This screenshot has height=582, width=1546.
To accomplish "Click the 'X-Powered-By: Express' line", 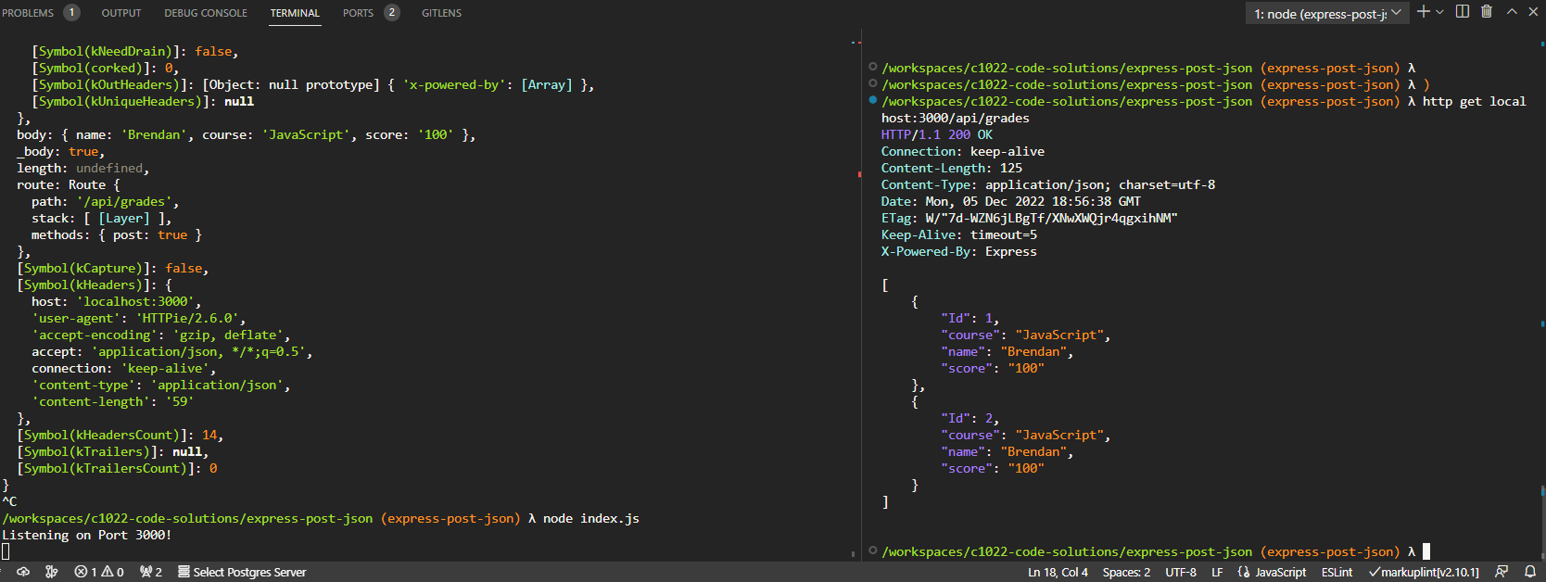I will [958, 251].
